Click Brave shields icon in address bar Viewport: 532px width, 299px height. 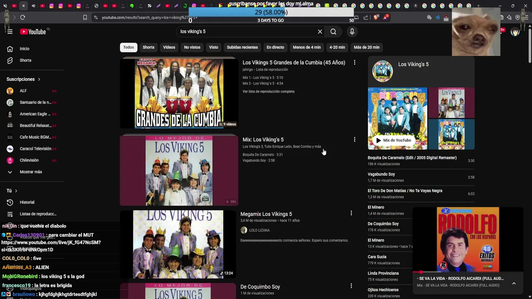point(376,17)
